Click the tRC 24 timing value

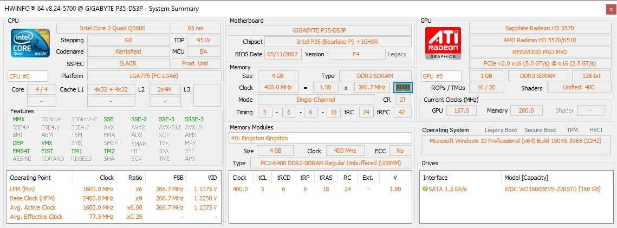point(366,113)
